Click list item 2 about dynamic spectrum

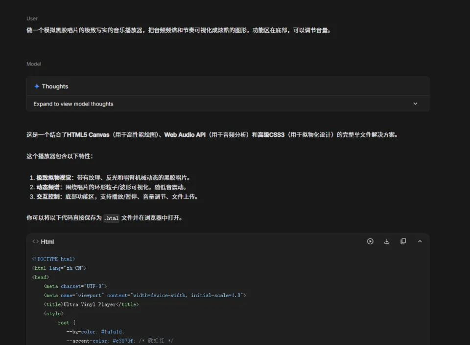point(108,187)
